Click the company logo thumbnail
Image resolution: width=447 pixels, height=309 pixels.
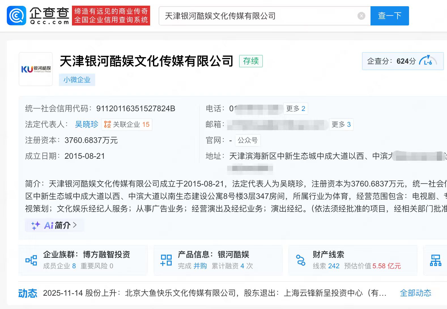point(36,69)
